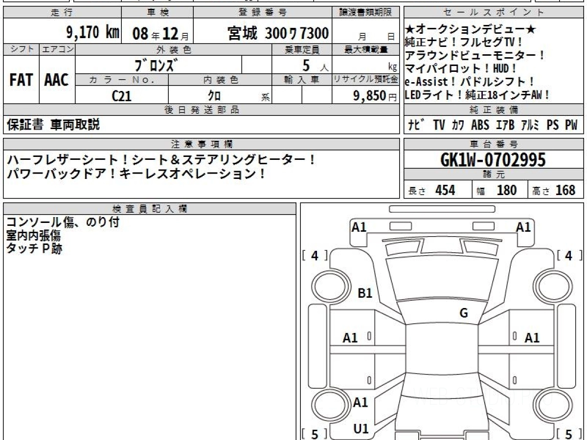Click the A1 mark at the diagram's top-right corner
This screenshot has width=587, height=440.
(x=523, y=227)
